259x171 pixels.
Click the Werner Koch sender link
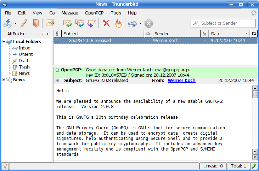(181, 81)
